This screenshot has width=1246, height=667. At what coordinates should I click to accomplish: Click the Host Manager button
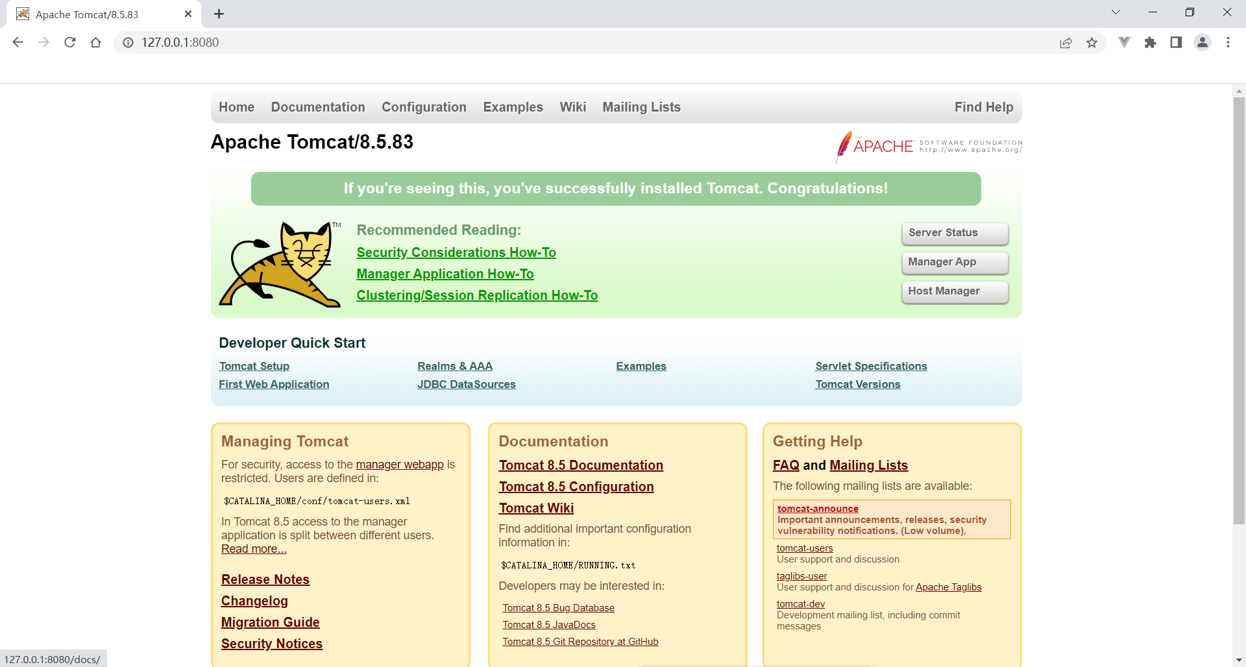955,291
